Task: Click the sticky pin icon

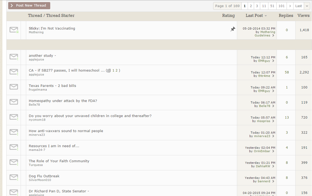Action: [x=233, y=29]
